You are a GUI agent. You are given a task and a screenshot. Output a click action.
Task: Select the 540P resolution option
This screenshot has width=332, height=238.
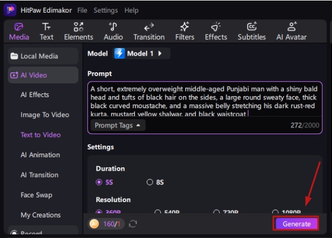[x=158, y=212]
